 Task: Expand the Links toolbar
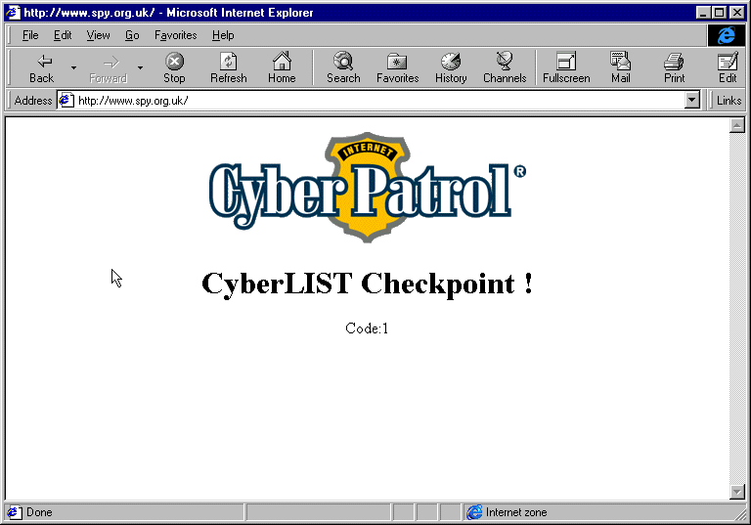(729, 100)
